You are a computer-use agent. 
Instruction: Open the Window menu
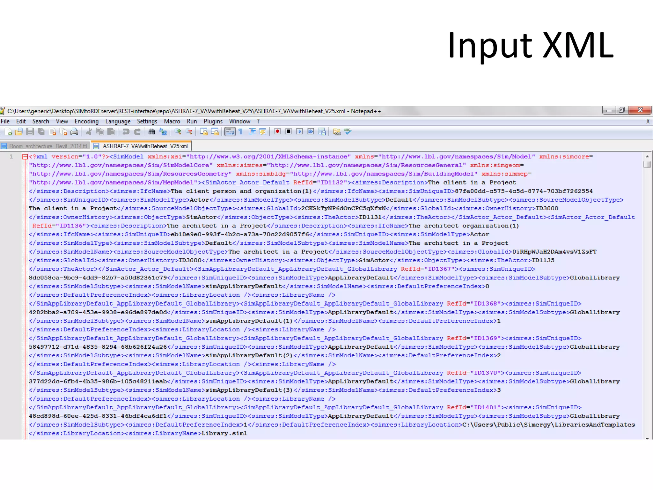[239, 121]
